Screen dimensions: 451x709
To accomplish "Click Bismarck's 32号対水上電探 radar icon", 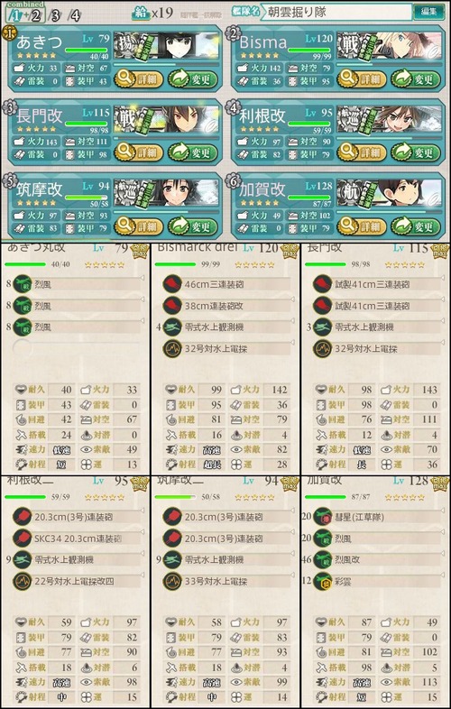I will (x=172, y=348).
